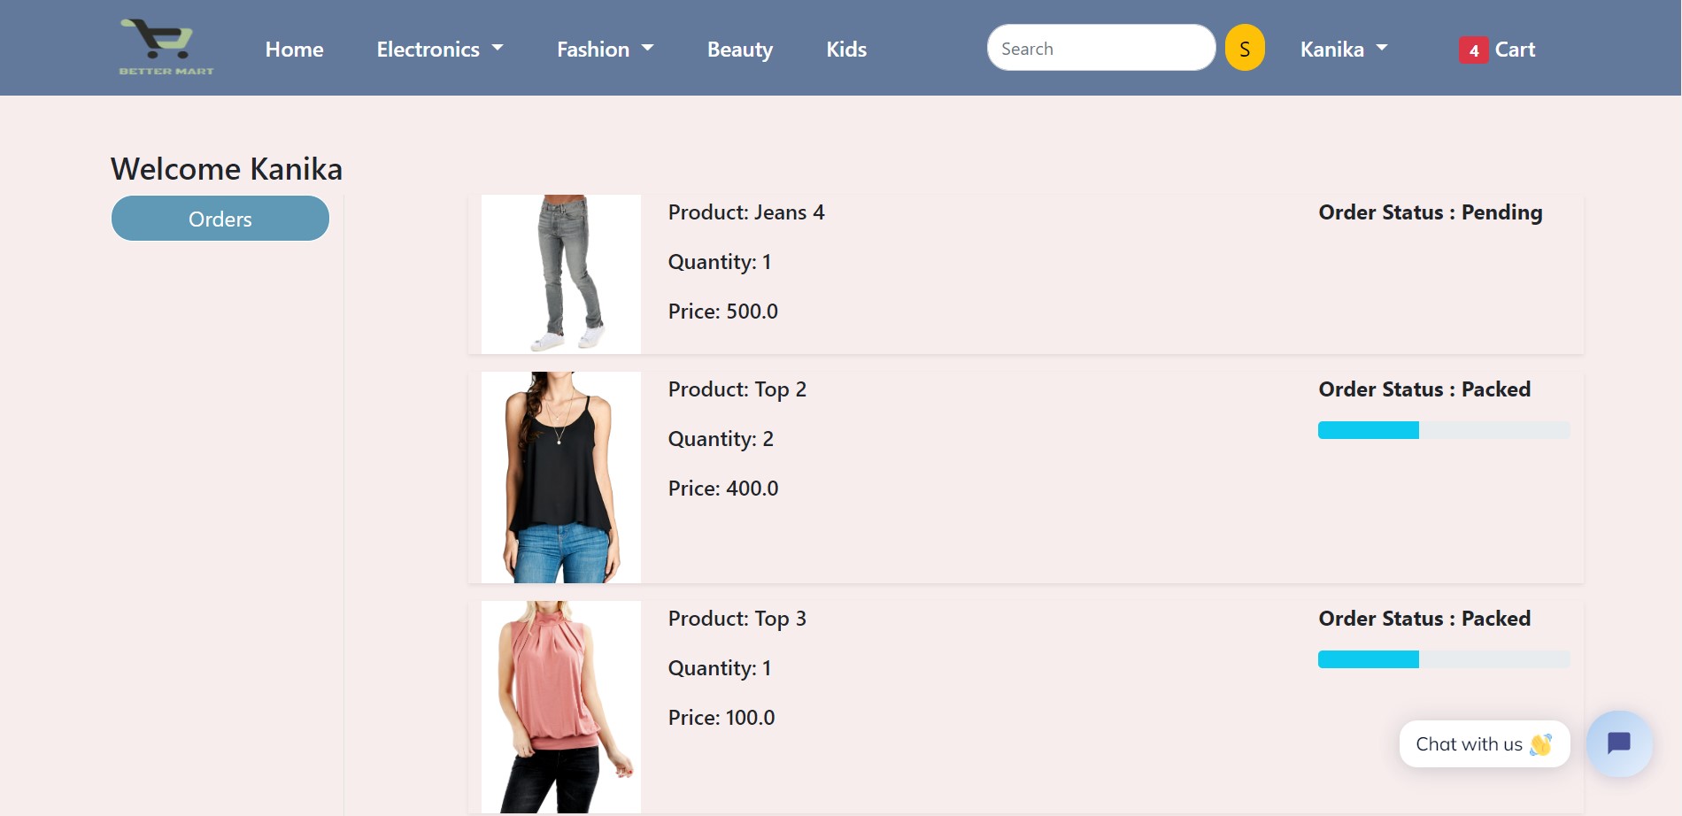
Task: Select the Beauty section
Action: pos(740,50)
